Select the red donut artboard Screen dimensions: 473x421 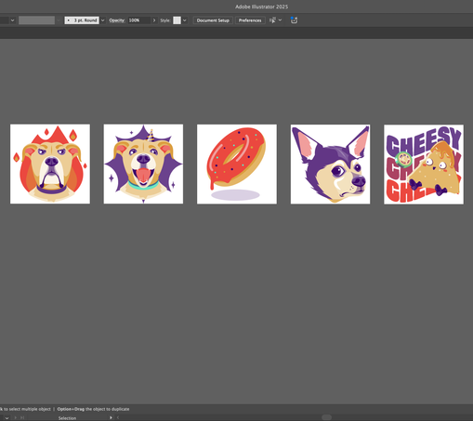(x=237, y=164)
